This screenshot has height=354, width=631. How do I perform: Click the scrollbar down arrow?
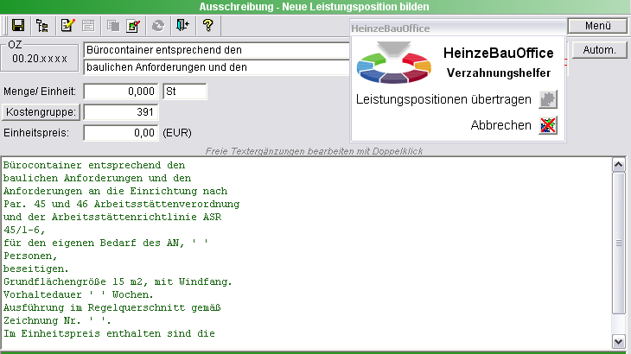click(x=619, y=342)
